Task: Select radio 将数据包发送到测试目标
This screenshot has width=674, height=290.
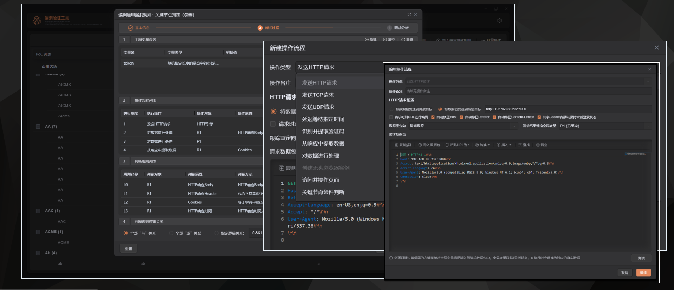Action: click(x=391, y=109)
